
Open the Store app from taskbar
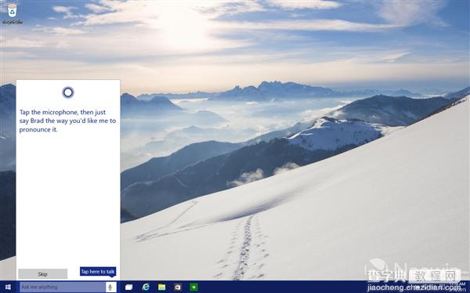(178, 287)
